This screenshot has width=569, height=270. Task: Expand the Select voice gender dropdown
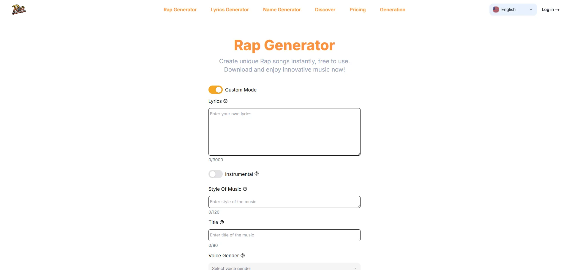pos(284,267)
